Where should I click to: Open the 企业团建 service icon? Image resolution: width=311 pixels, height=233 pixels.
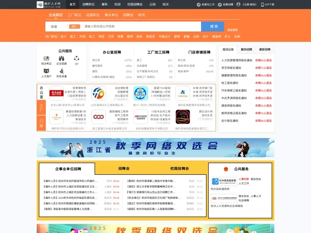(61, 58)
